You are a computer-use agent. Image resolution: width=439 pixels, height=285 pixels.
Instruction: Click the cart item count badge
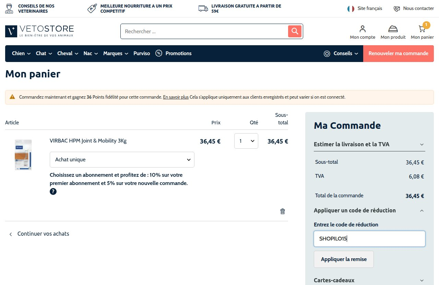click(x=426, y=25)
